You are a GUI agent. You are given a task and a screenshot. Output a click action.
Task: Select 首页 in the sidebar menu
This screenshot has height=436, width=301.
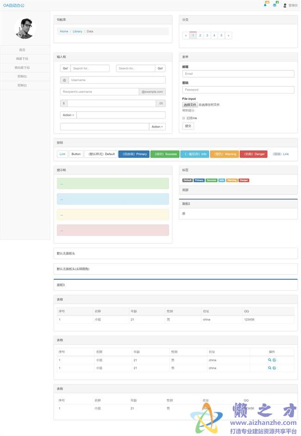point(22,50)
